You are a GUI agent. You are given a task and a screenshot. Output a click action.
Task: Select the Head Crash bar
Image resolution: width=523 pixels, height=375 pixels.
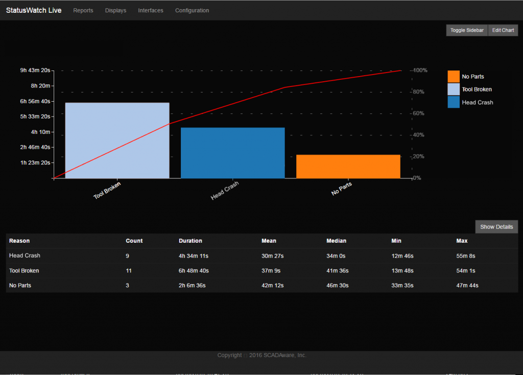[232, 152]
